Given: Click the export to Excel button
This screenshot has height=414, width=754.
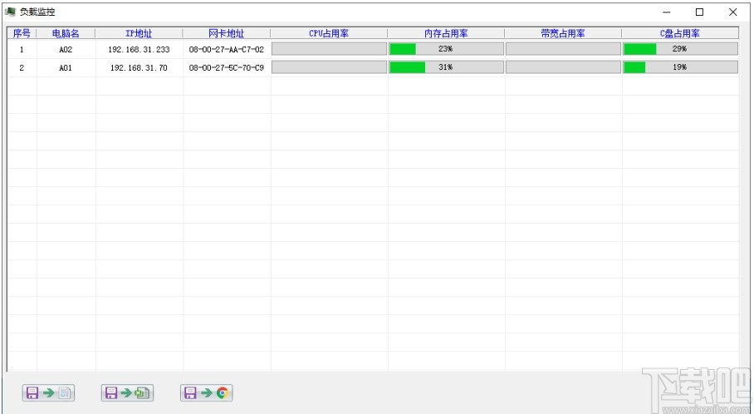Looking at the screenshot, I should pyautogui.click(x=127, y=393).
